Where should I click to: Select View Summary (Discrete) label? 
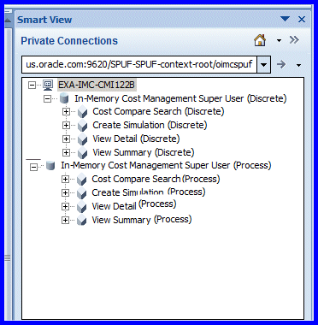pos(144,152)
